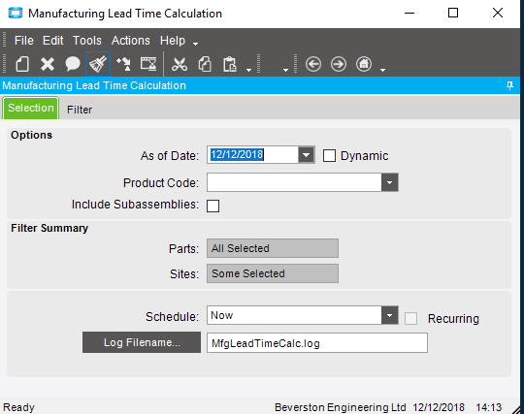Click the Delete X toolbar icon
Screen dimensions: 524x414
48,64
